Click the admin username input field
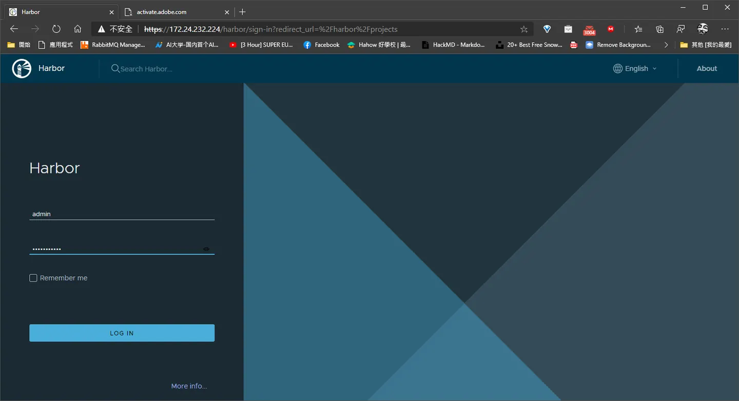The width and height of the screenshot is (739, 401). [x=122, y=214]
